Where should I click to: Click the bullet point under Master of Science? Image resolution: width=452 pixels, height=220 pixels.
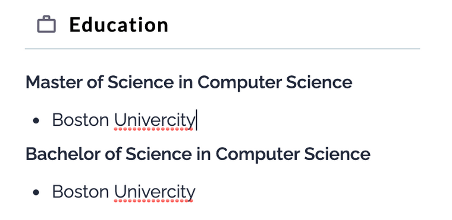[36, 121]
